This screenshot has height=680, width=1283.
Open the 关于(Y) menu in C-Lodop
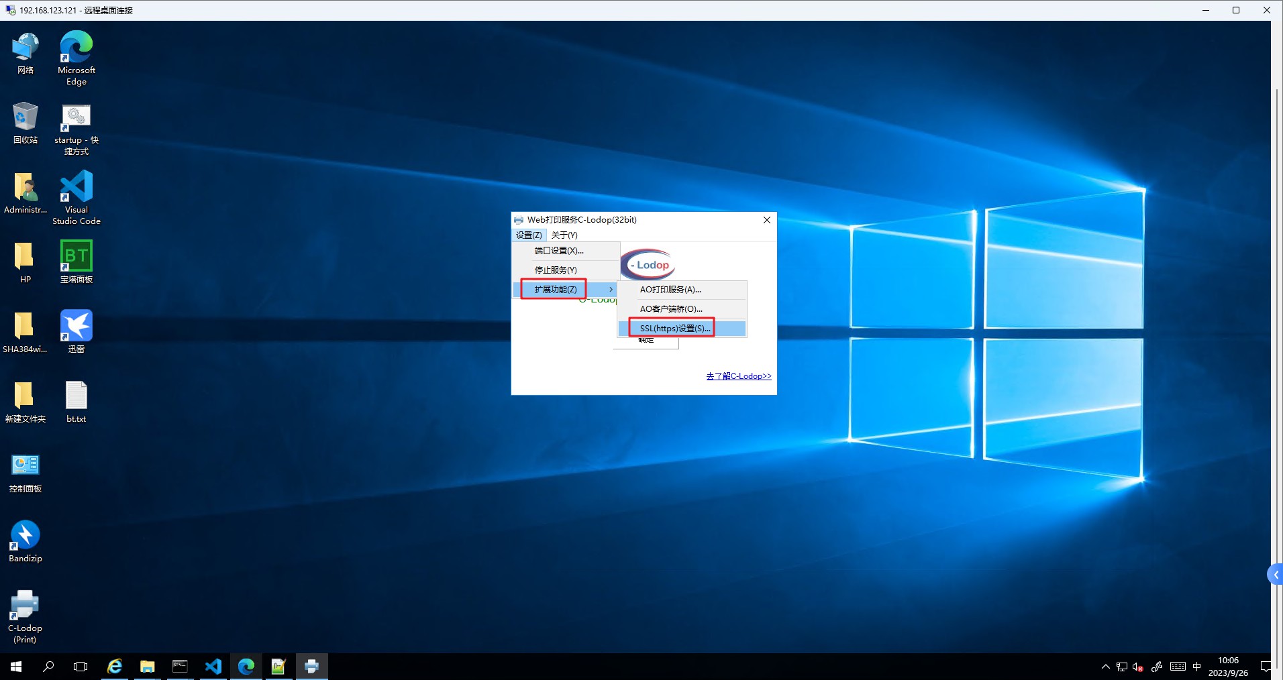(564, 235)
